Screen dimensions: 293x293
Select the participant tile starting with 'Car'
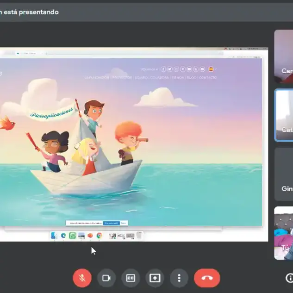pyautogui.click(x=284, y=56)
